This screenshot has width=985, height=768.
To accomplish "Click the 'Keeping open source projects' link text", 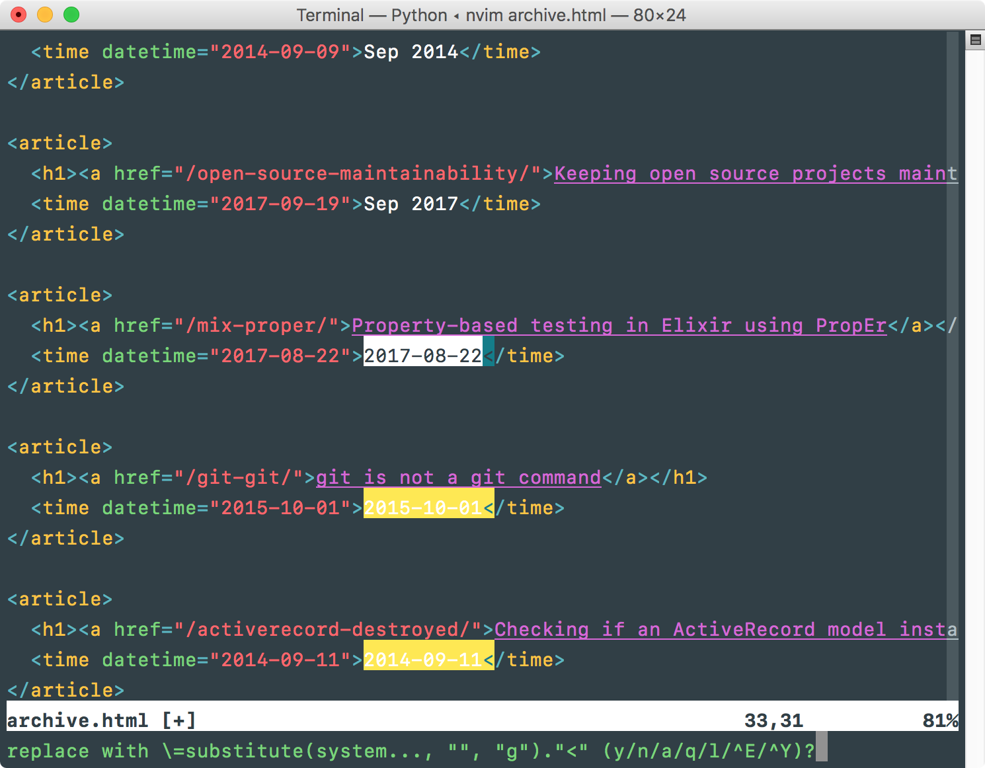I will [x=720, y=173].
